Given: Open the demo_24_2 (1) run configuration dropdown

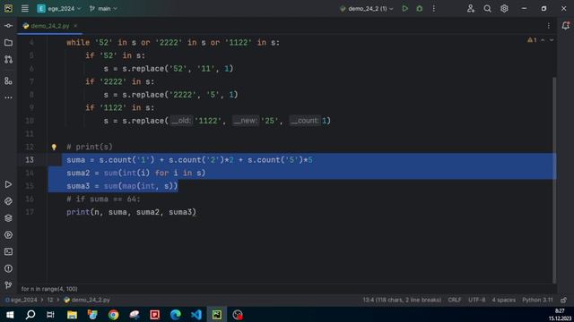Looking at the screenshot, I should click(x=367, y=8).
